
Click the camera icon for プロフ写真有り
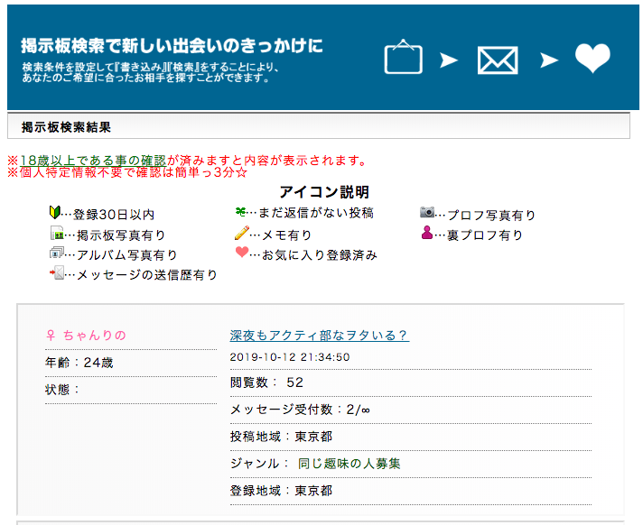point(427,213)
